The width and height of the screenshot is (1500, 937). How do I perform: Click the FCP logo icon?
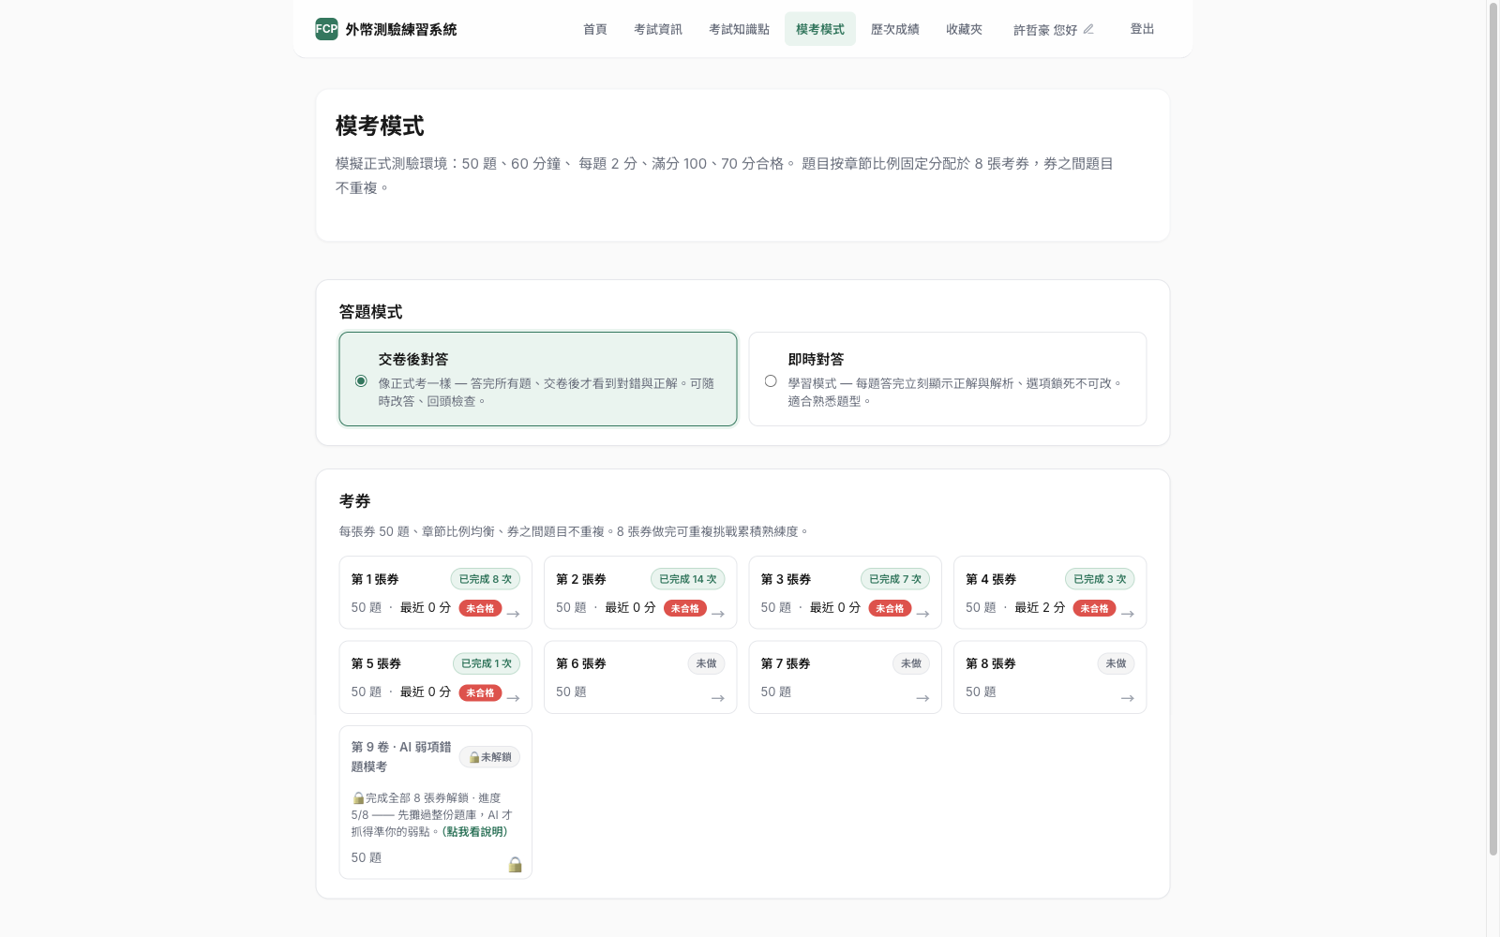[326, 29]
